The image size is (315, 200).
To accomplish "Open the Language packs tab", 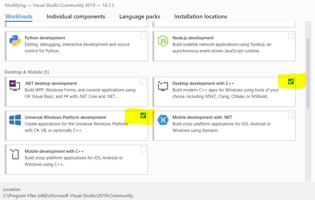I will pyautogui.click(x=139, y=17).
